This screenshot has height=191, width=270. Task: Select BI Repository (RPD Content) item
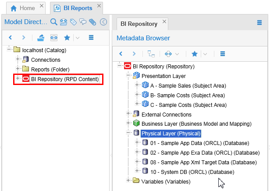(x=65, y=79)
